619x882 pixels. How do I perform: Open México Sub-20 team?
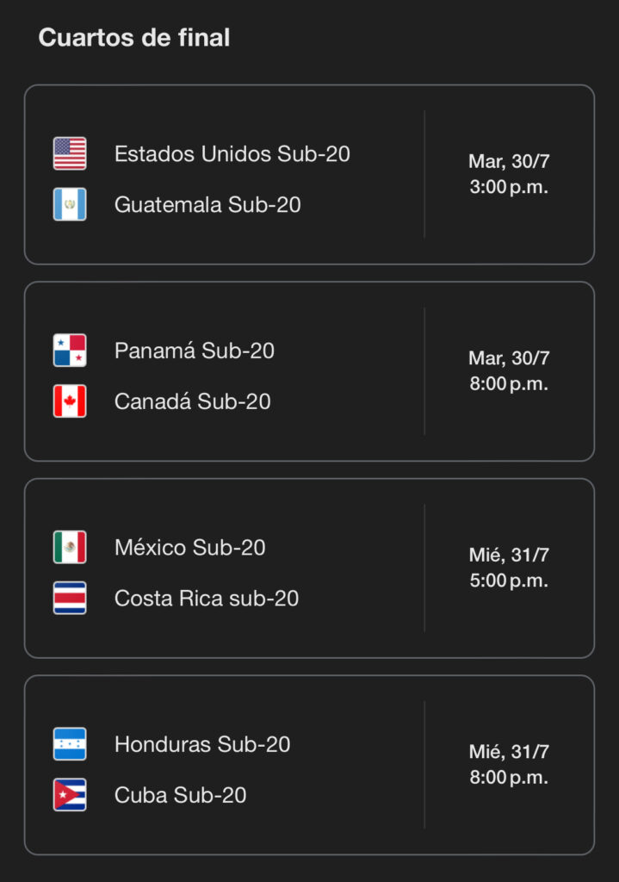(189, 548)
